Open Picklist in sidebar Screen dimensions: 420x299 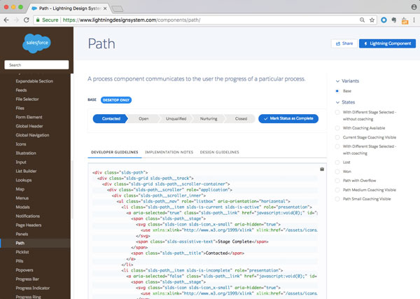pos(22,252)
